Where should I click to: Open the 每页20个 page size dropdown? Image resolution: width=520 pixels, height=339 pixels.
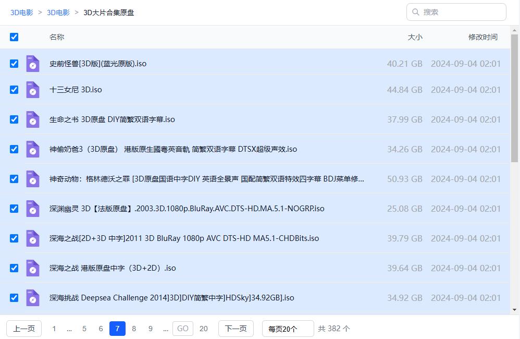click(288, 329)
